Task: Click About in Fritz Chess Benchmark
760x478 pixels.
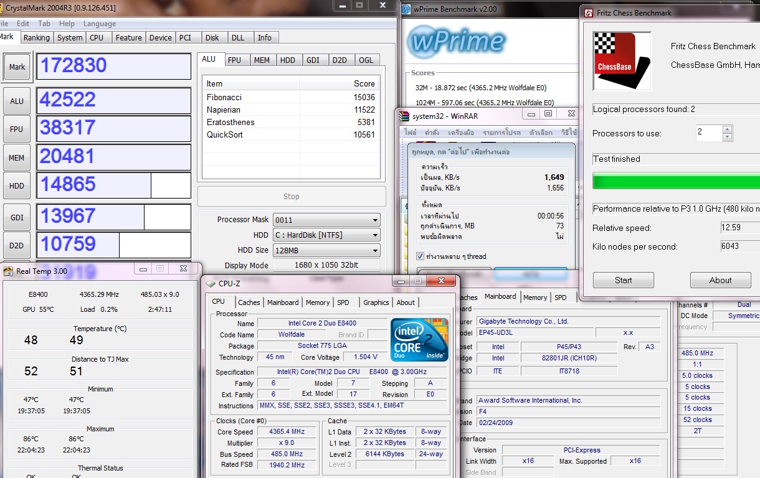Action: 721,280
